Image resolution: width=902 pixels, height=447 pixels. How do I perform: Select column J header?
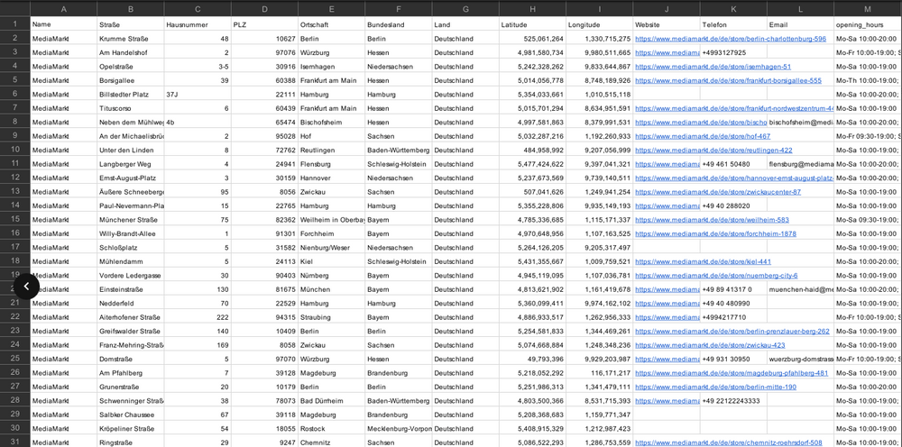pos(667,9)
